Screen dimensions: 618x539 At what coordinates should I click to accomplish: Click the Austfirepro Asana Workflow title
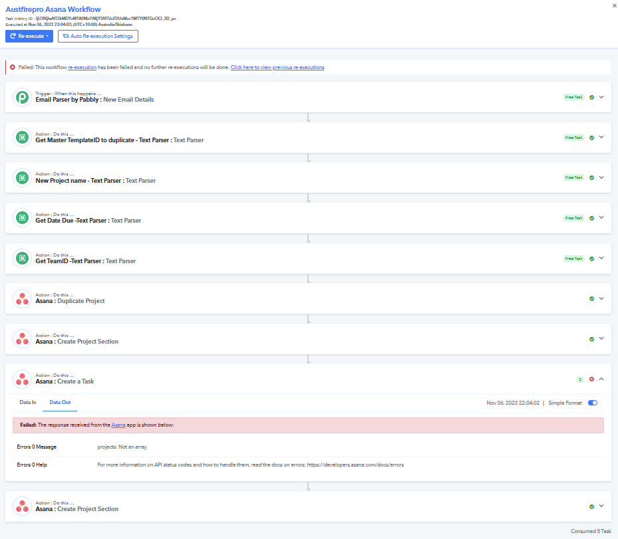[53, 9]
